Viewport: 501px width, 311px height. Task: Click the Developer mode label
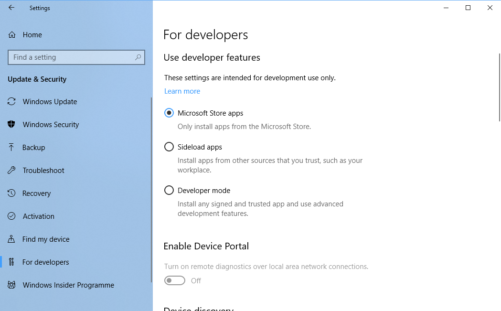(x=204, y=191)
